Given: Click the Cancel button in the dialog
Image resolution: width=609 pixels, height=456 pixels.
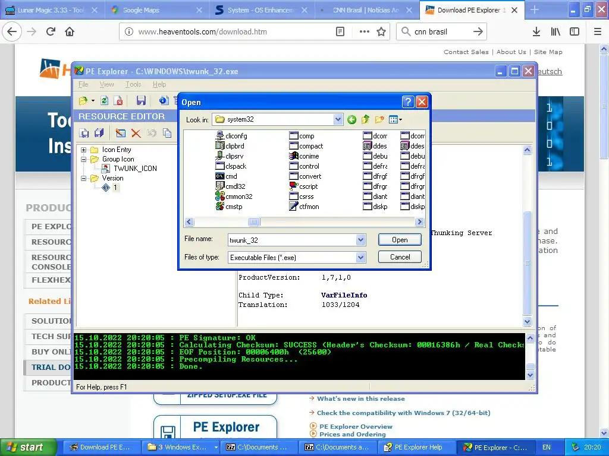Looking at the screenshot, I should tap(400, 256).
